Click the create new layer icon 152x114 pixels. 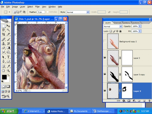pos(144,101)
